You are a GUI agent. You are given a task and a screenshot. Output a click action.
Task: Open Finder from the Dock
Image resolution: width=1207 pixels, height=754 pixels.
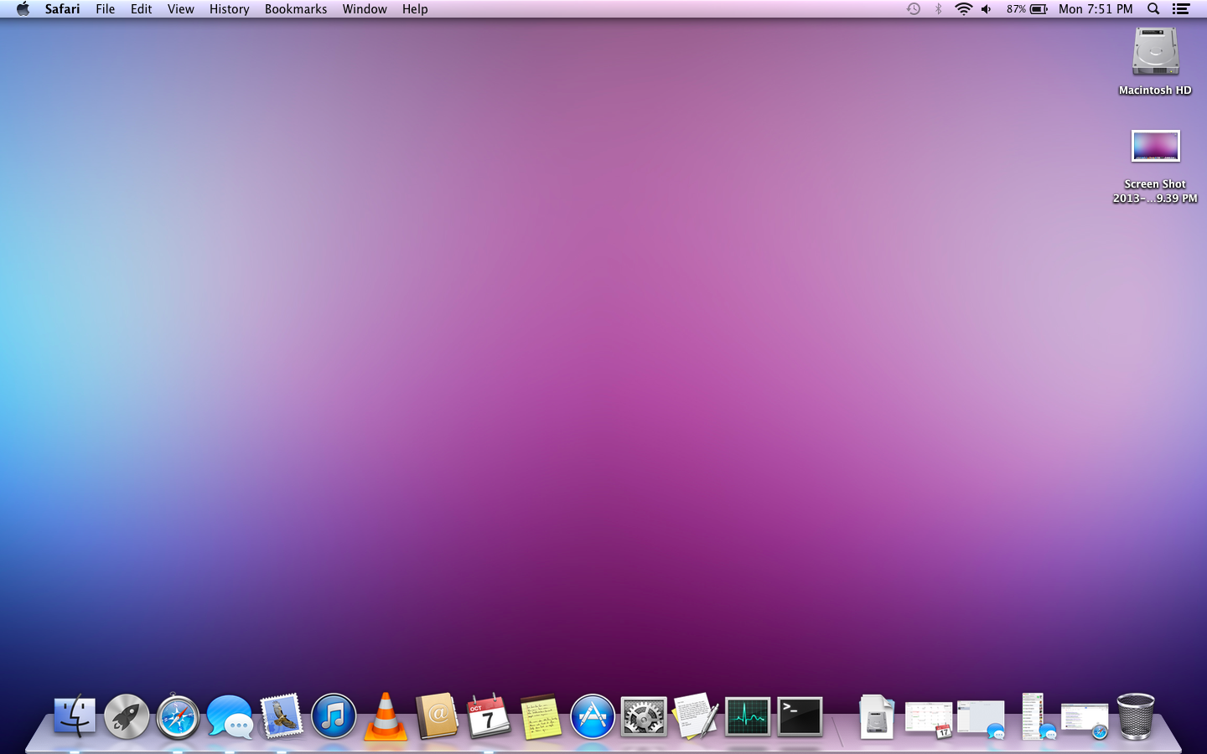74,717
